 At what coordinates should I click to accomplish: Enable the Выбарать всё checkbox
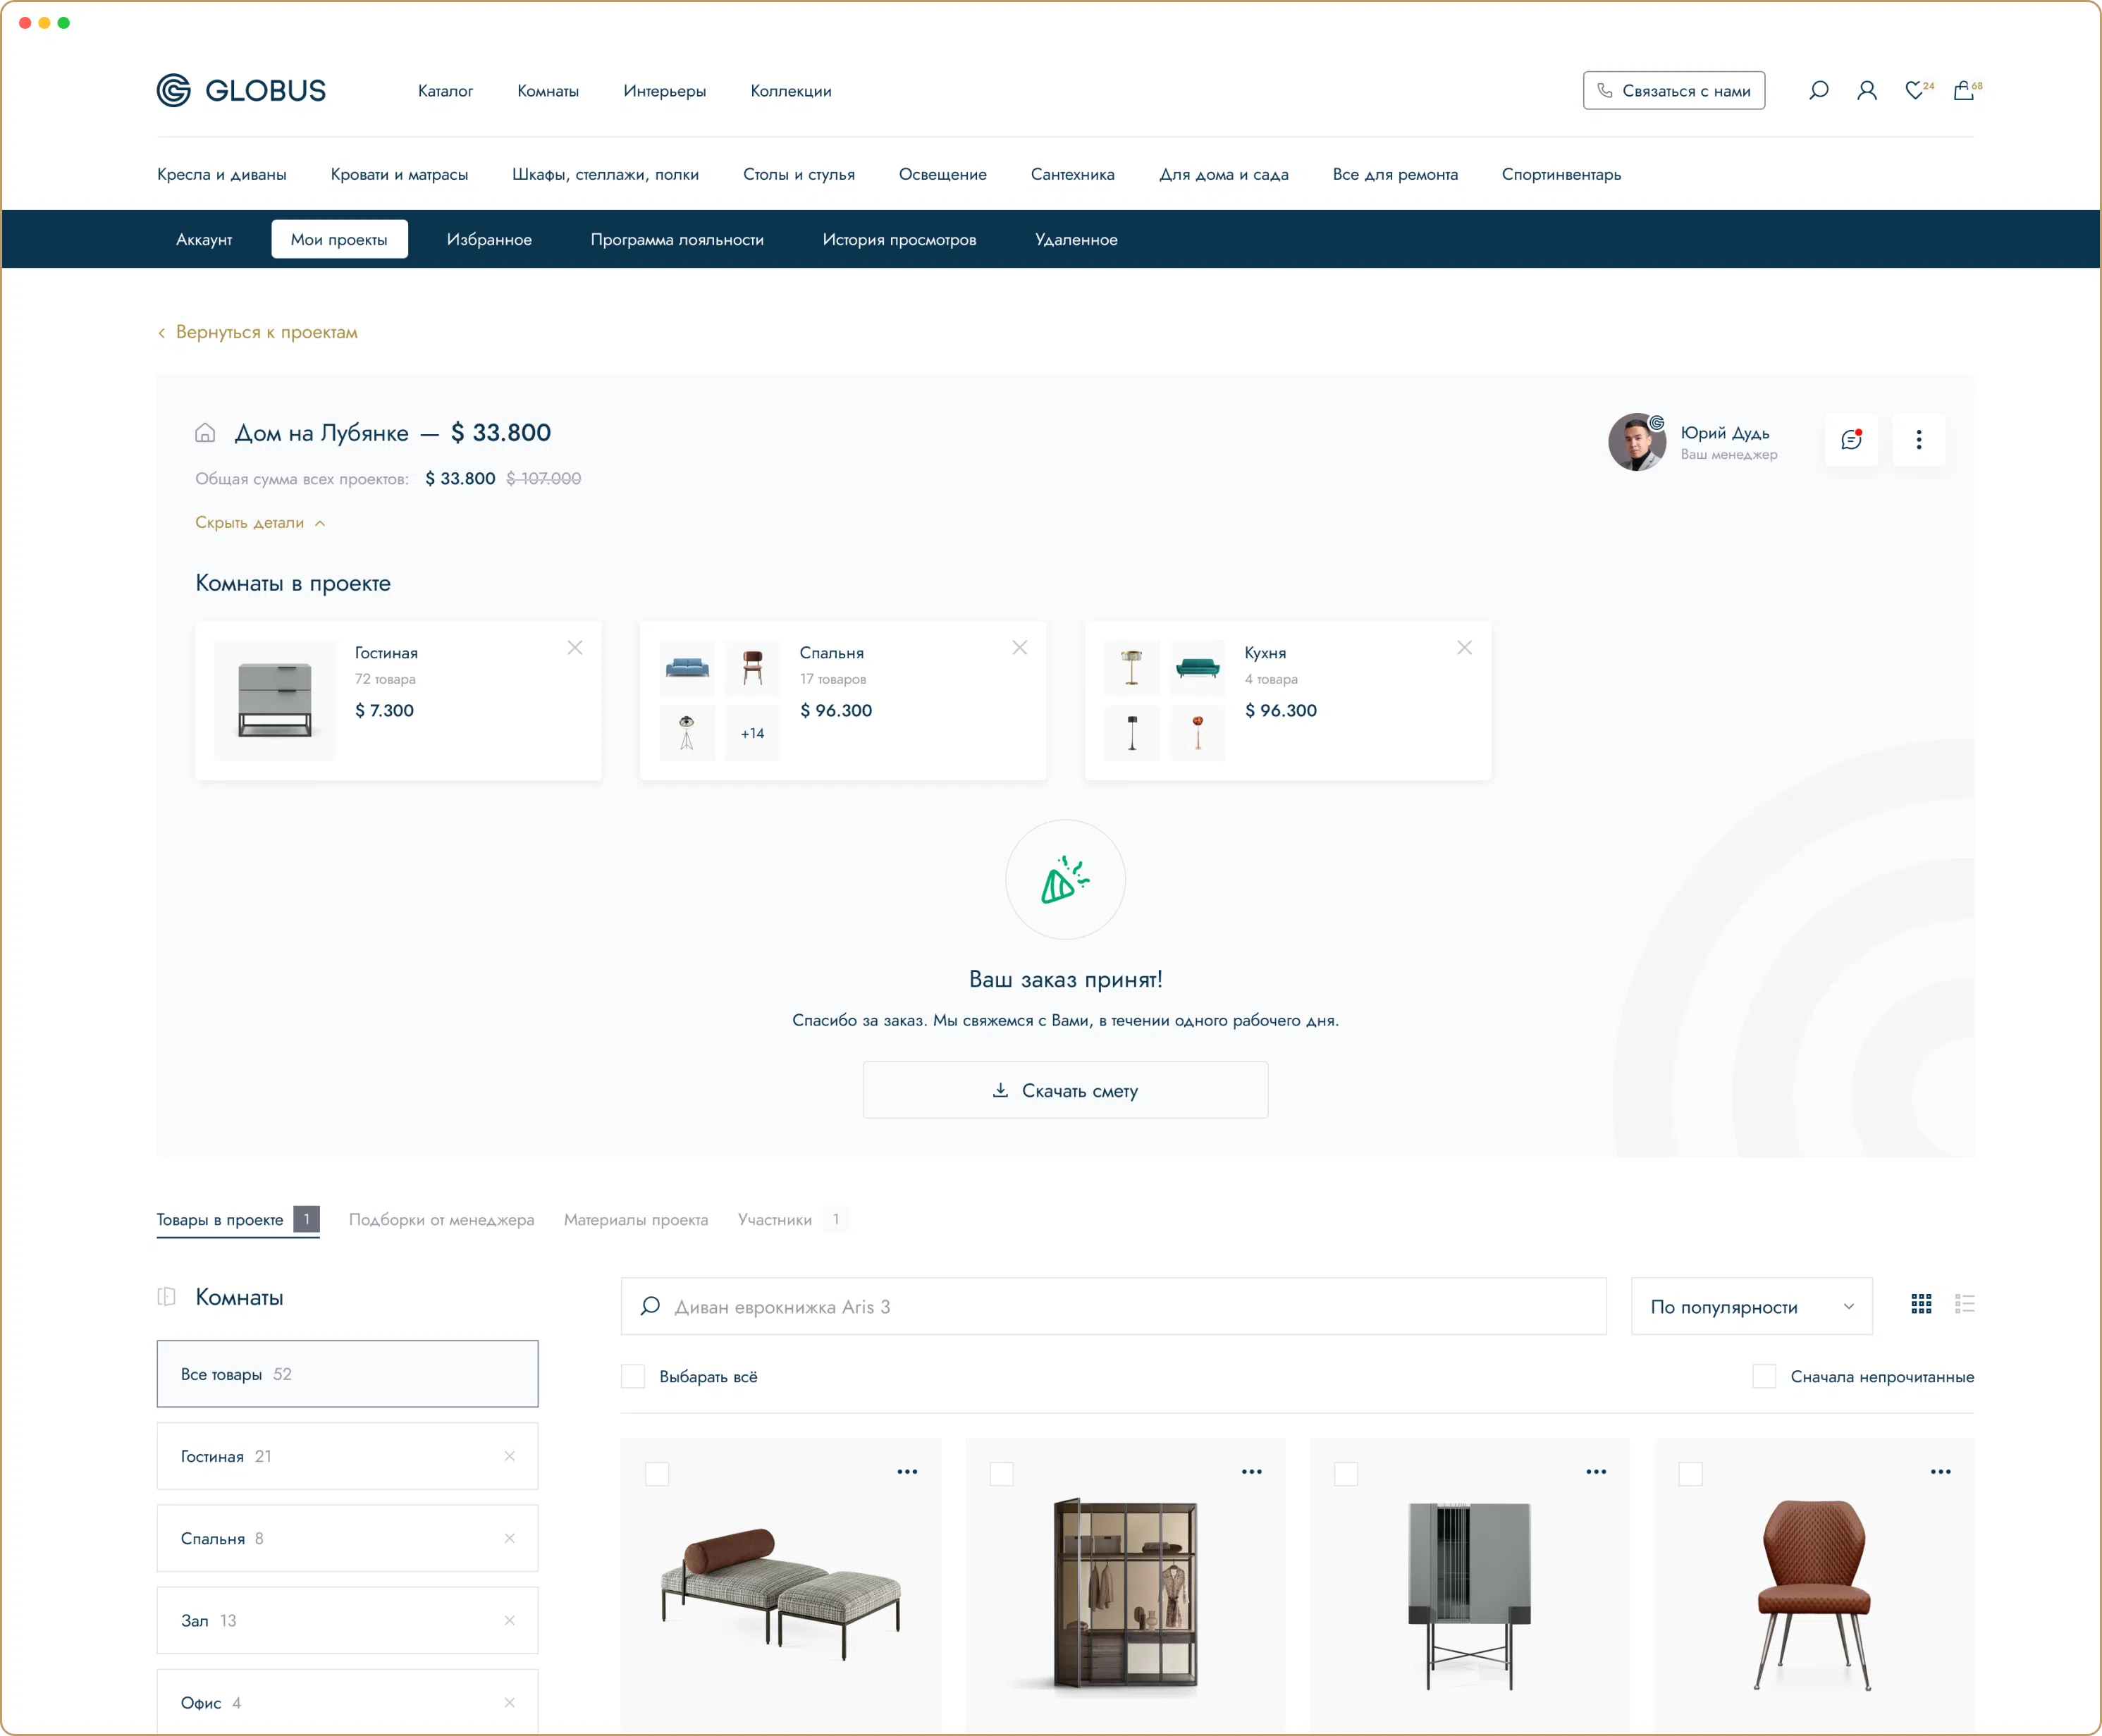pyautogui.click(x=634, y=1376)
